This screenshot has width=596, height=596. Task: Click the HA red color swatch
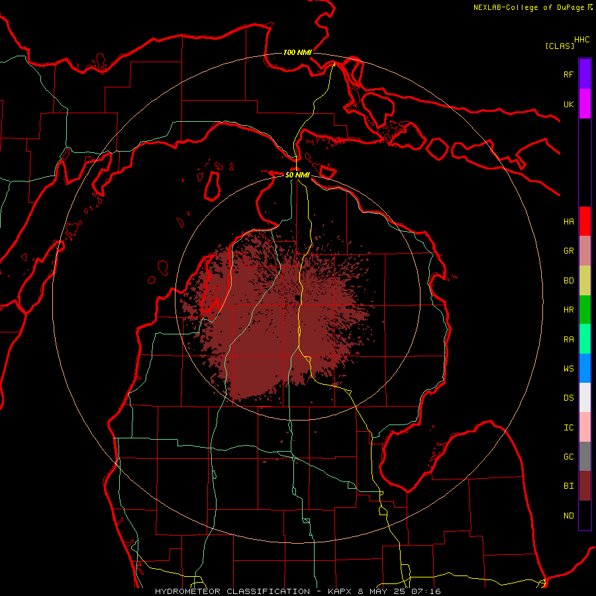[585, 221]
